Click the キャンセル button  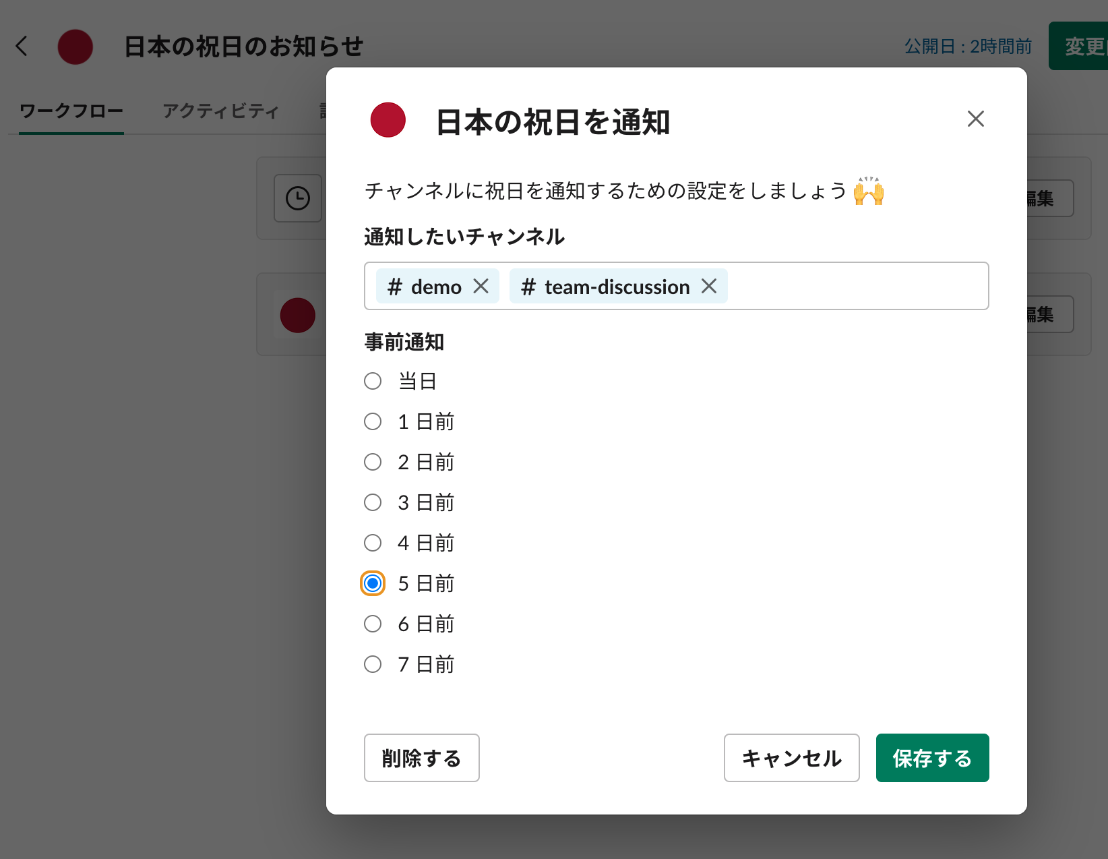click(x=791, y=758)
